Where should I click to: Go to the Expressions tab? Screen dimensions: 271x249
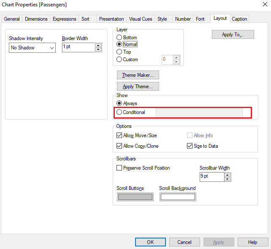[64, 19]
